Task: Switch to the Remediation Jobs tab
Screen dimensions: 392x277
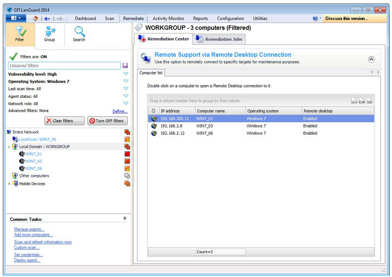Action: [219, 39]
